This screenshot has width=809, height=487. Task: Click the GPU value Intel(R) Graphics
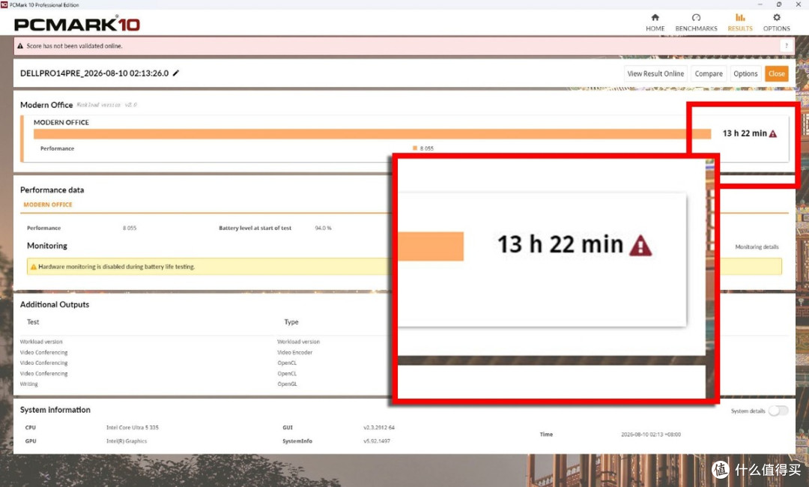coord(127,441)
